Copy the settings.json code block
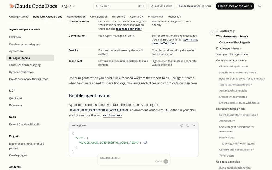Viewport: 272px width, 170px height. pyautogui.click(x=188, y=125)
